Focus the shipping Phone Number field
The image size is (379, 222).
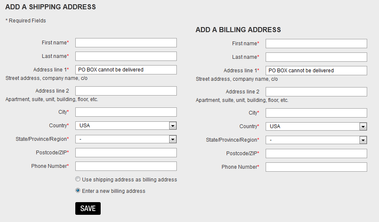pos(126,166)
